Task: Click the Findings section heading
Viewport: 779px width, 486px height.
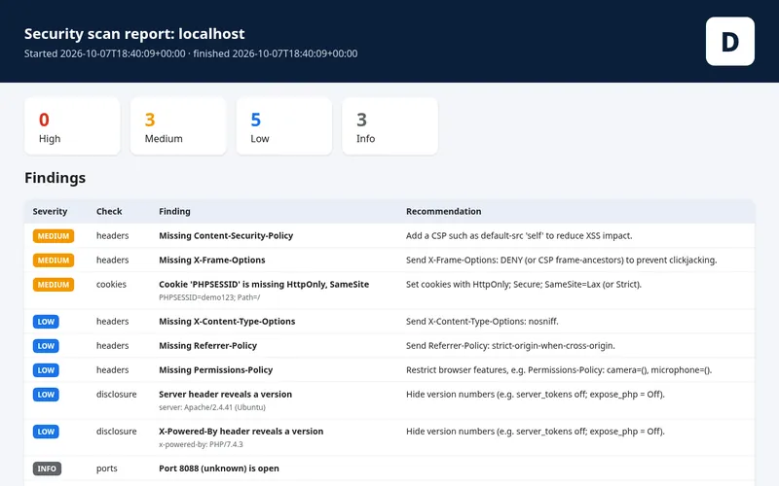Action: click(56, 178)
